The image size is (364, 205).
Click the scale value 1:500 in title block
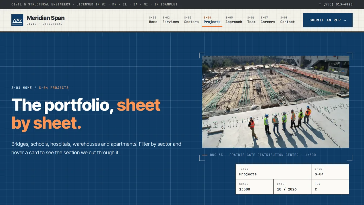245,189
